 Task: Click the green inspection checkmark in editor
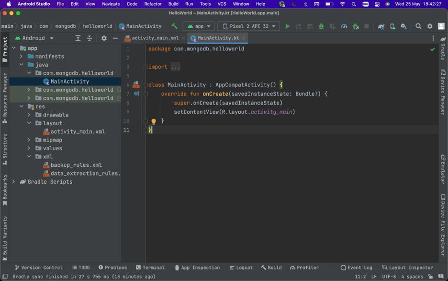(x=433, y=49)
